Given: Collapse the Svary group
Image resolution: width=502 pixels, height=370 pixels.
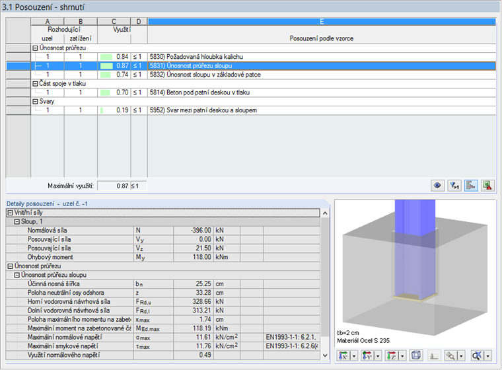Looking at the screenshot, I should point(35,102).
